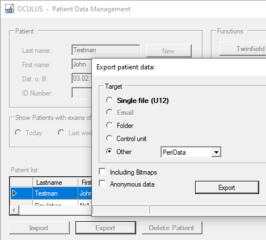
Task: Click the Import button below patient list
Action: click(x=39, y=227)
